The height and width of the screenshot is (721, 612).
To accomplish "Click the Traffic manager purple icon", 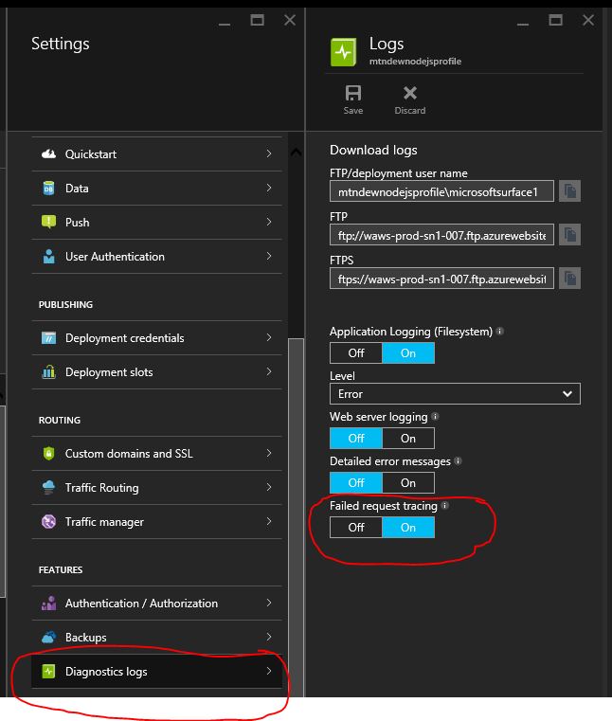I will click(48, 521).
